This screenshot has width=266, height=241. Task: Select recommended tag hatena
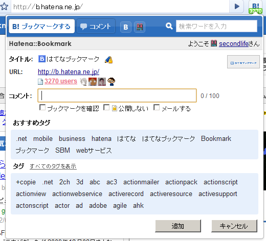click(x=101, y=139)
